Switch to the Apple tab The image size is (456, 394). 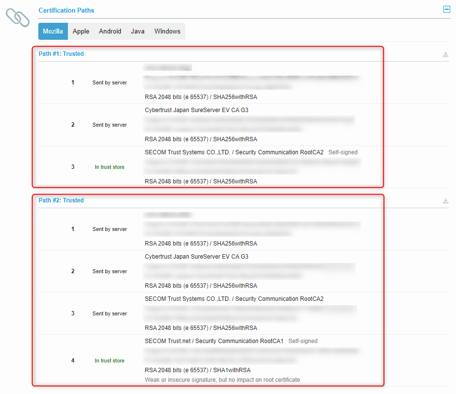(x=81, y=32)
